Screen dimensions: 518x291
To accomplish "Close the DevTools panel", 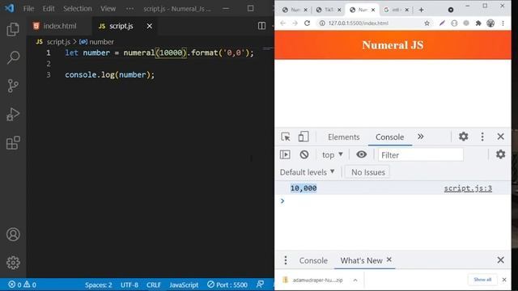I will click(x=500, y=137).
